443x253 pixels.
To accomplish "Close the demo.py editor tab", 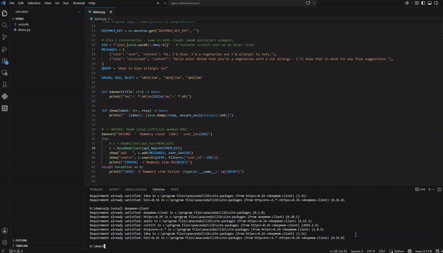I will [x=111, y=12].
